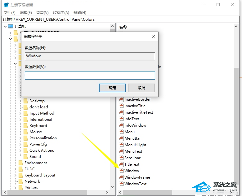This screenshot has height=196, width=242.
Task: Expand the Printers tree node
Action: tap(15, 188)
